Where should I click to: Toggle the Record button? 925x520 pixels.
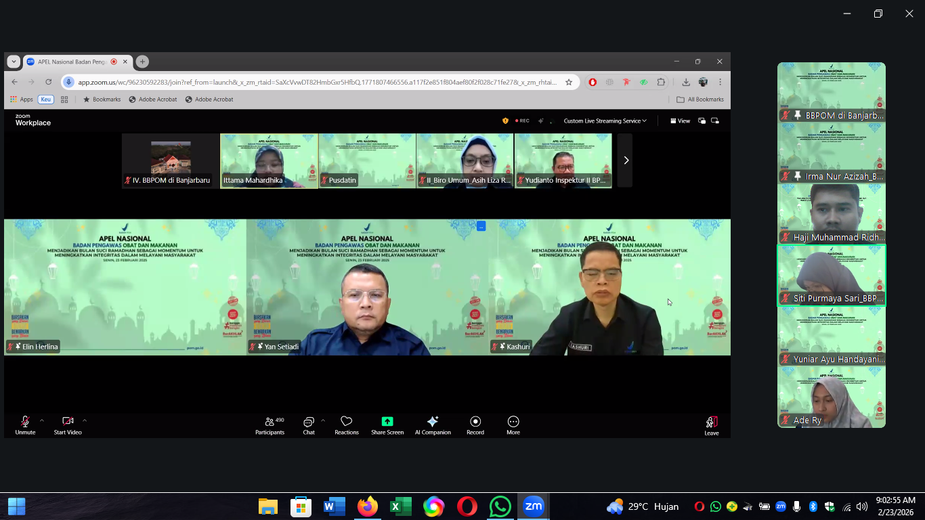point(475,425)
